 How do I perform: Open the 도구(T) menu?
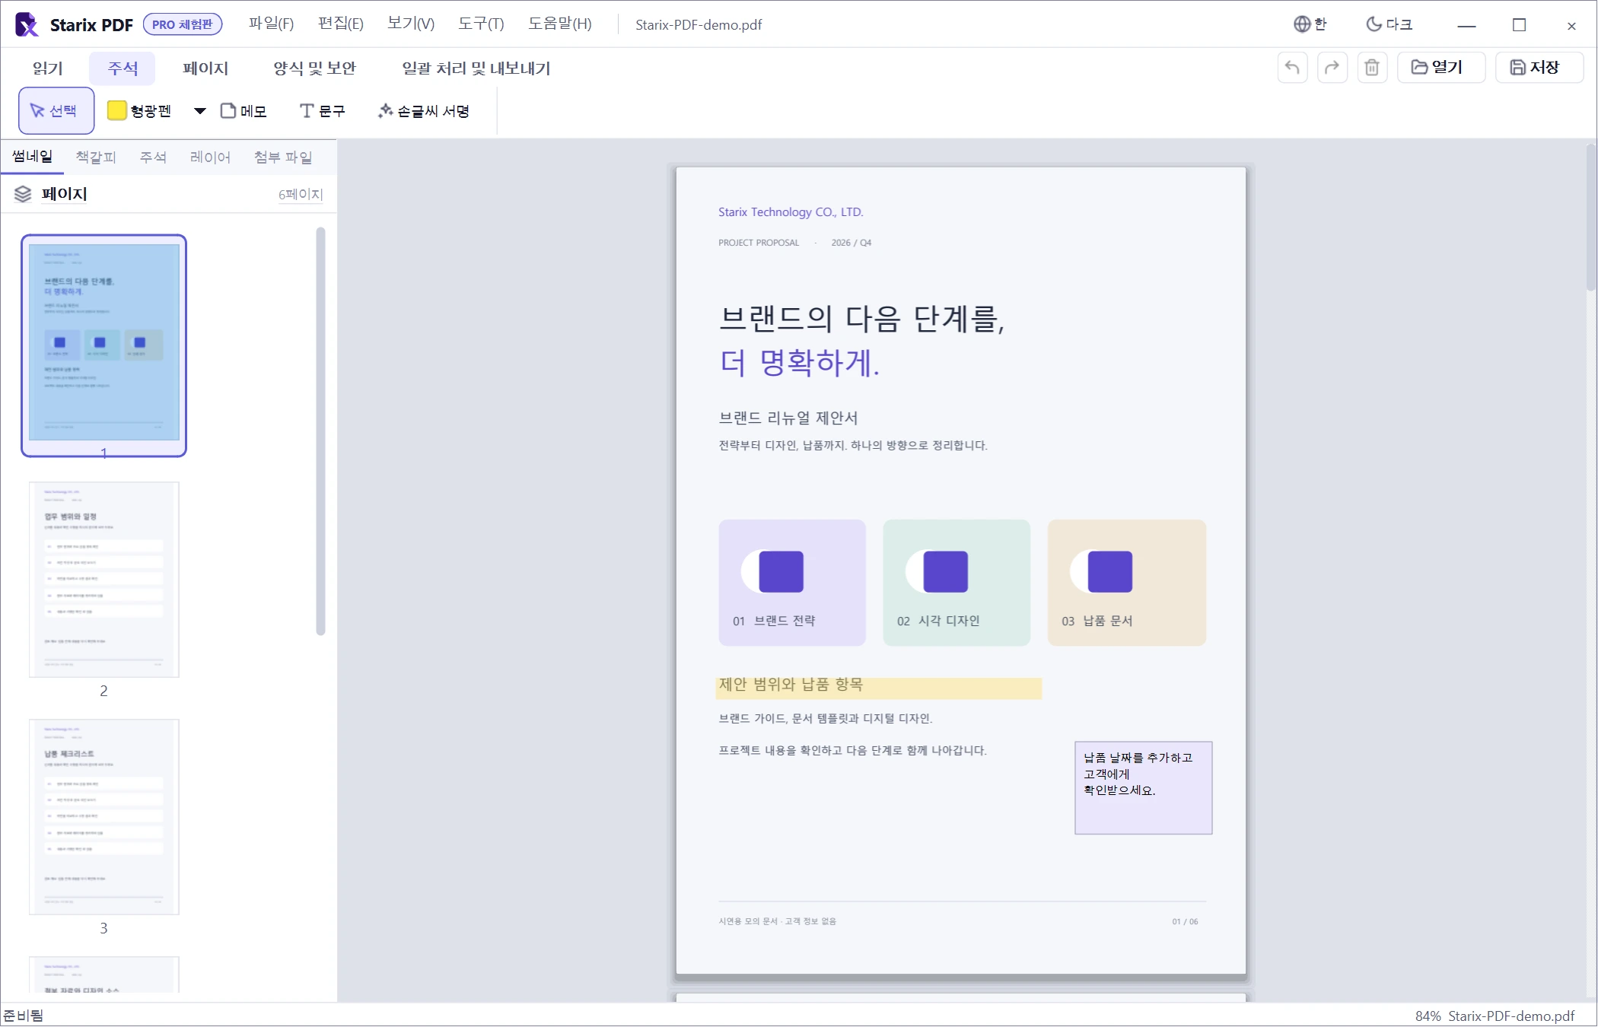(x=481, y=24)
